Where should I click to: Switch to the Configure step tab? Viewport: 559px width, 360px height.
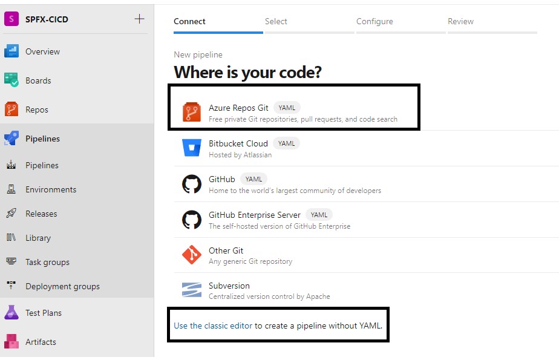[x=374, y=21]
